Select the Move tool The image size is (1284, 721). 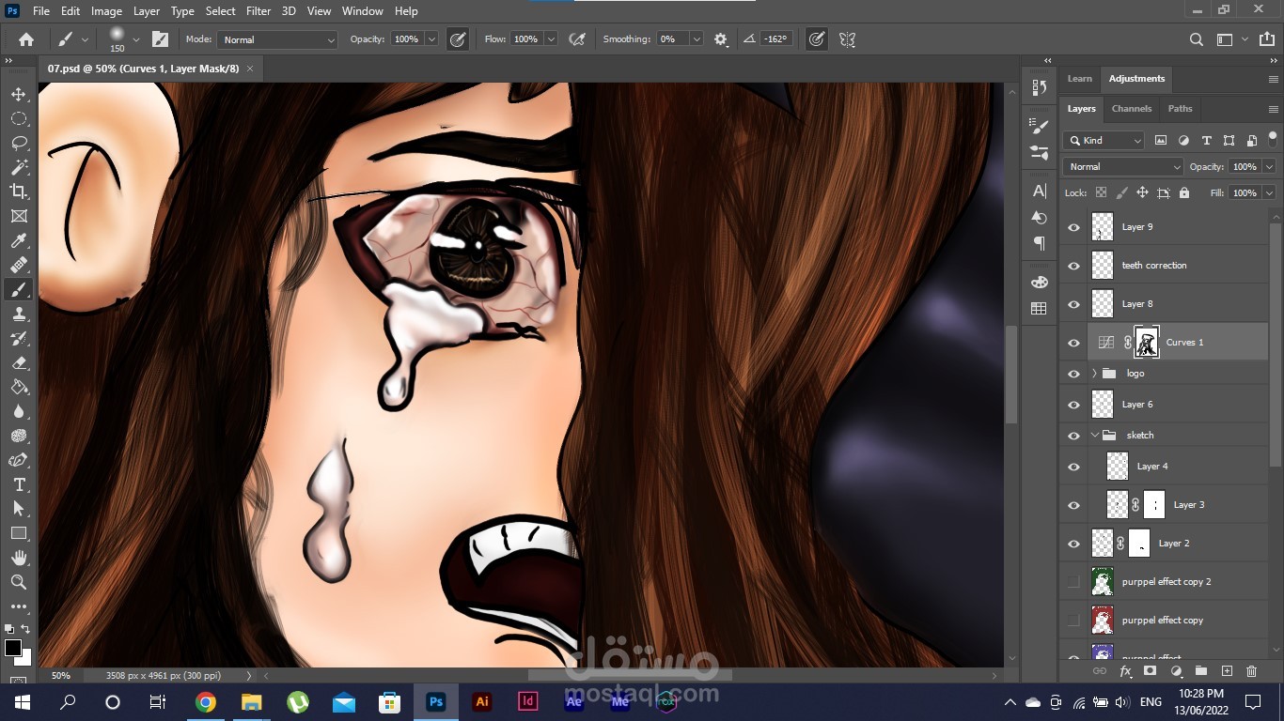click(x=19, y=94)
